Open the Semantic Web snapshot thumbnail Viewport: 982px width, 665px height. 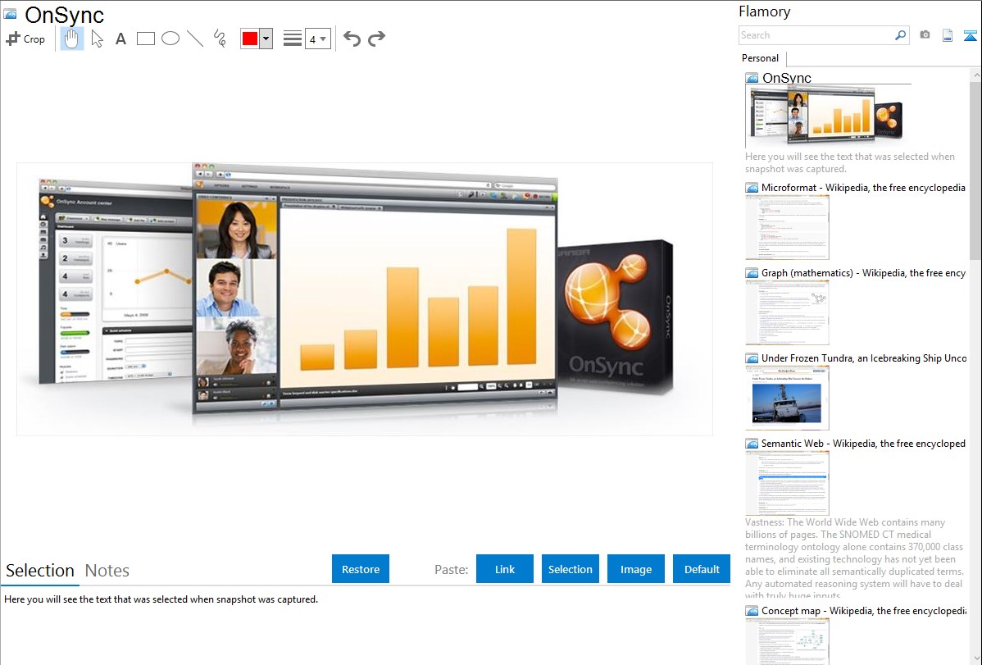(x=787, y=483)
